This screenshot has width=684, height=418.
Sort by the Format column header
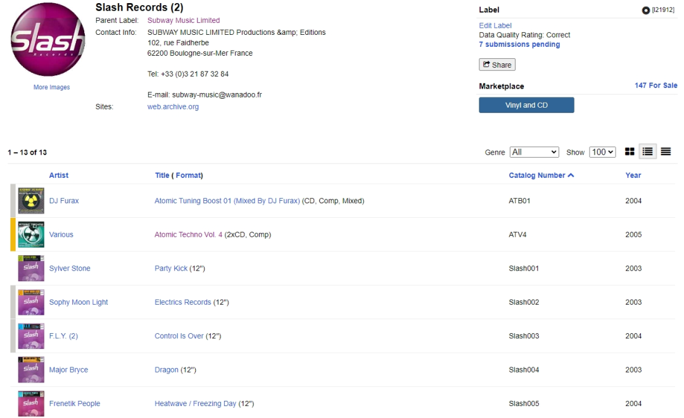tap(188, 175)
